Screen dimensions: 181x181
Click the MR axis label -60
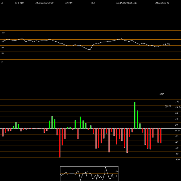click(177, 148)
